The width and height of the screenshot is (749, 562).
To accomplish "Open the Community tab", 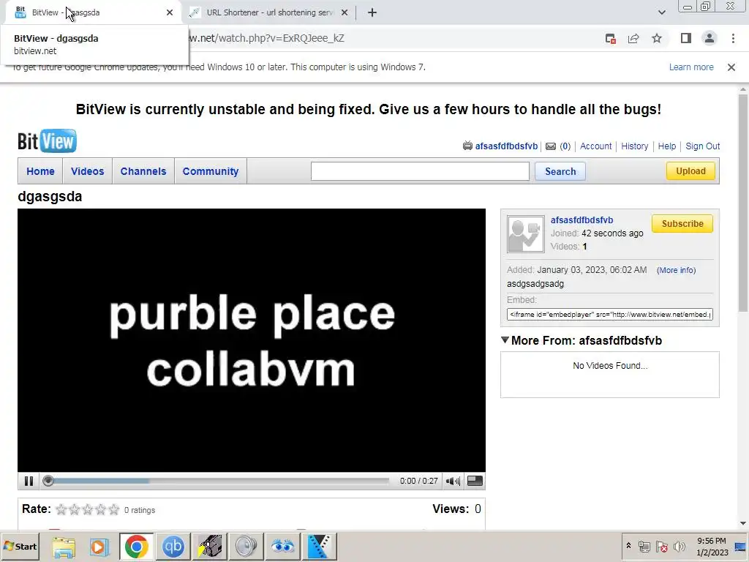I will 211,171.
